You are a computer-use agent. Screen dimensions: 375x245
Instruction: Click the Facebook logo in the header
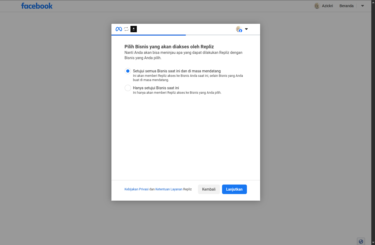pos(37,6)
